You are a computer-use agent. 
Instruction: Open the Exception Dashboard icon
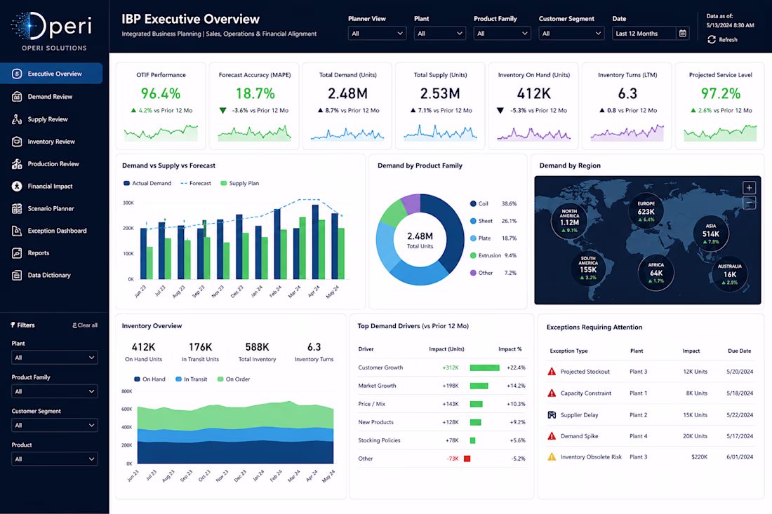[x=17, y=231]
